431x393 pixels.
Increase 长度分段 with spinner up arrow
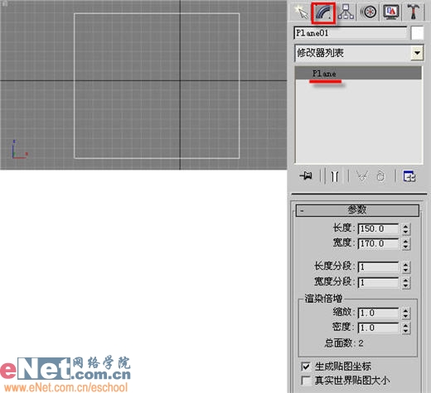[x=405, y=265]
